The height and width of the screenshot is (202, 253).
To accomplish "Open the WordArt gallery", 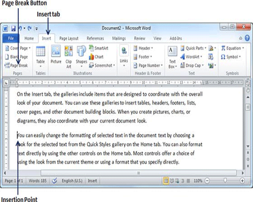I will coord(191,57).
